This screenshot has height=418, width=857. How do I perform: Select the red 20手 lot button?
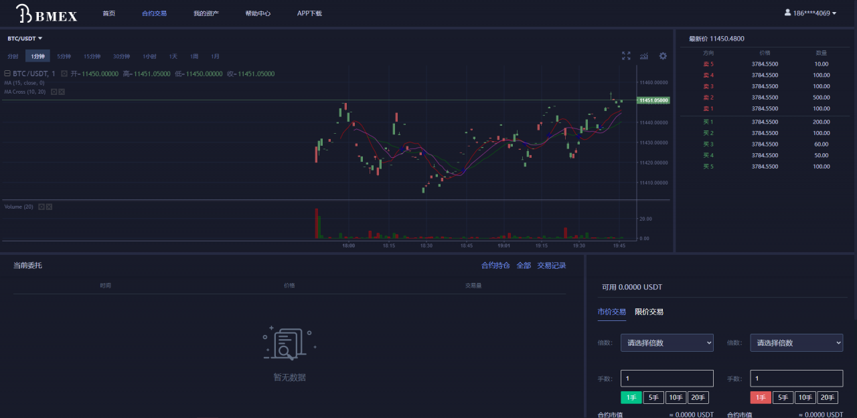[828, 397]
